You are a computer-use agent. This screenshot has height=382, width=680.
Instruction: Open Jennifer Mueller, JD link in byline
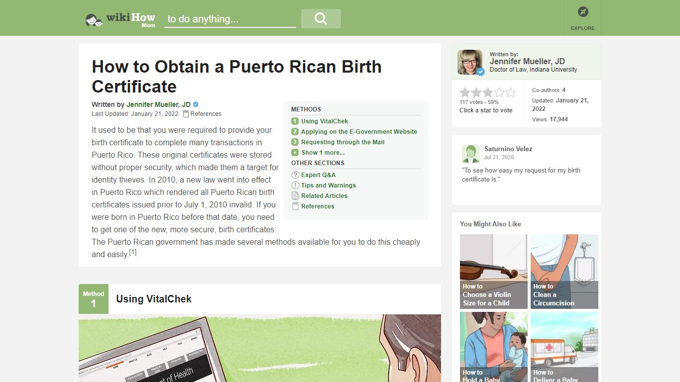pos(158,104)
